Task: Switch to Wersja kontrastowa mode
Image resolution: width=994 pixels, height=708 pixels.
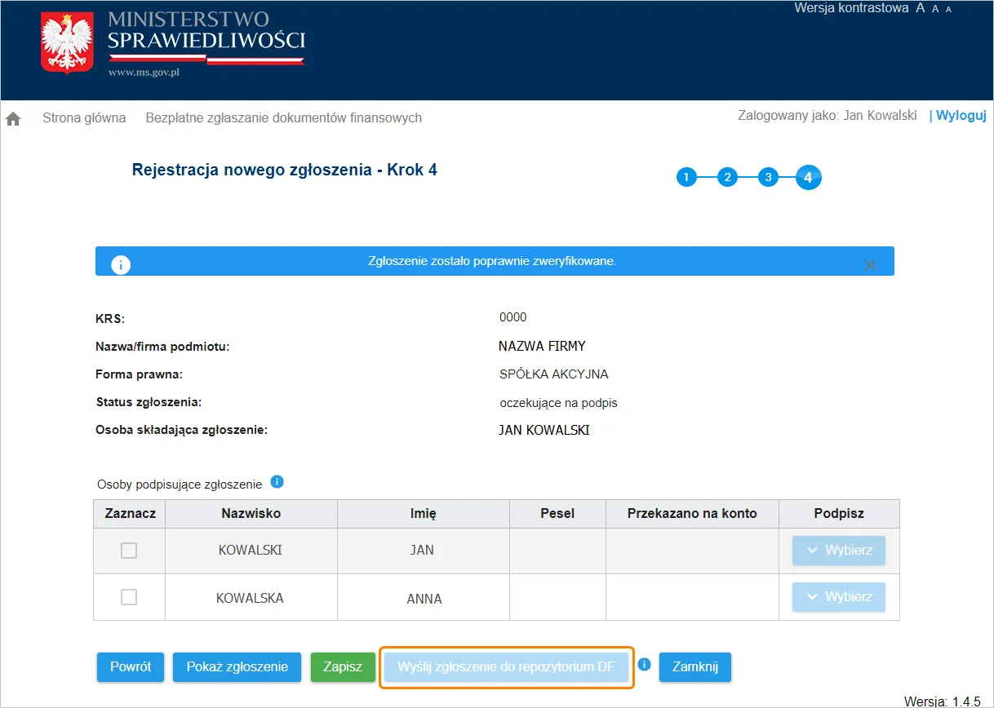Action: tap(851, 7)
